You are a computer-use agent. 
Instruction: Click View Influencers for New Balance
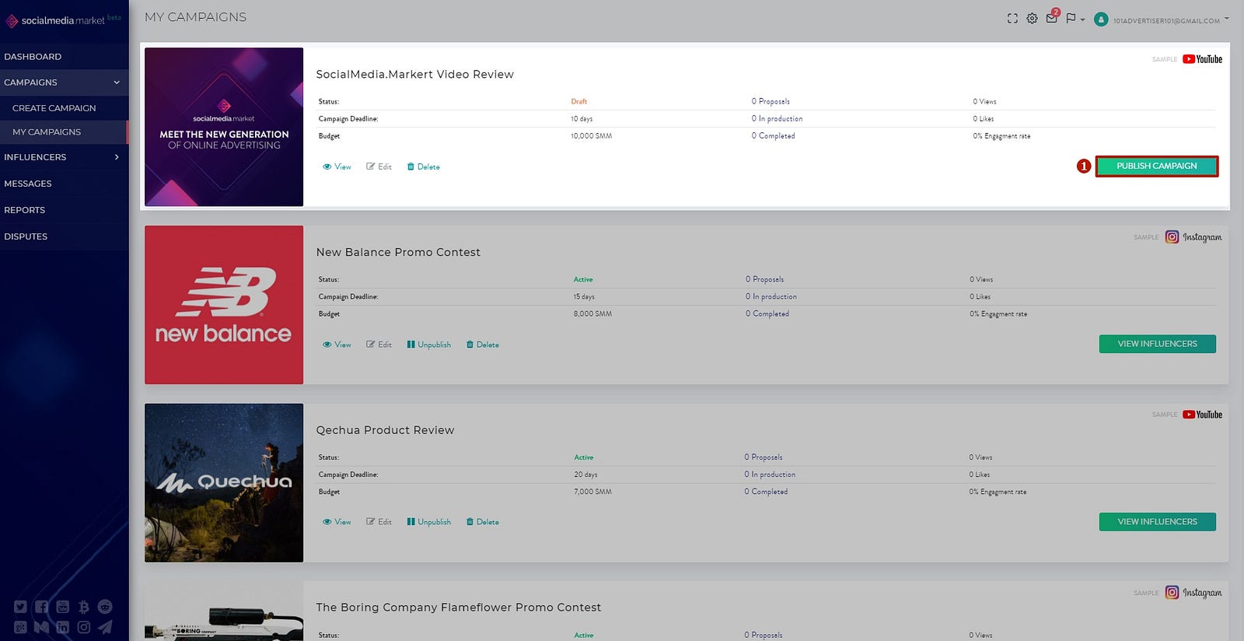point(1157,344)
